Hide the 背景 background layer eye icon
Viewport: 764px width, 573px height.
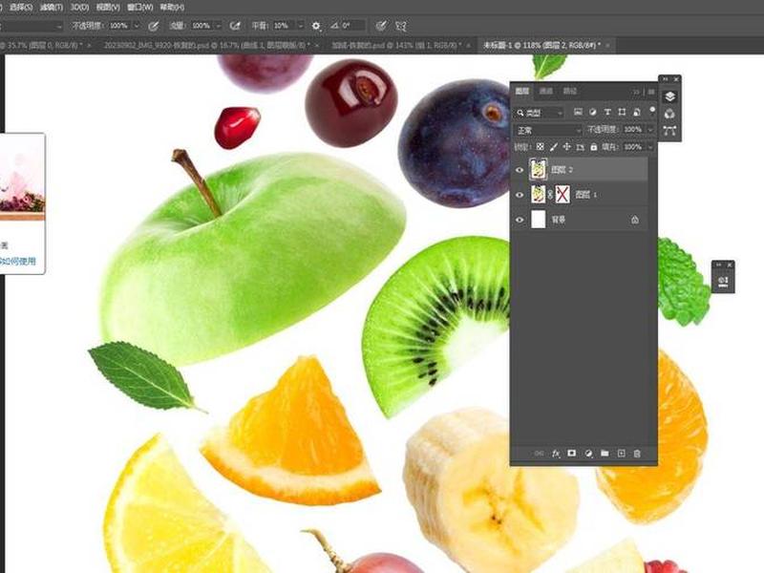[x=520, y=220]
